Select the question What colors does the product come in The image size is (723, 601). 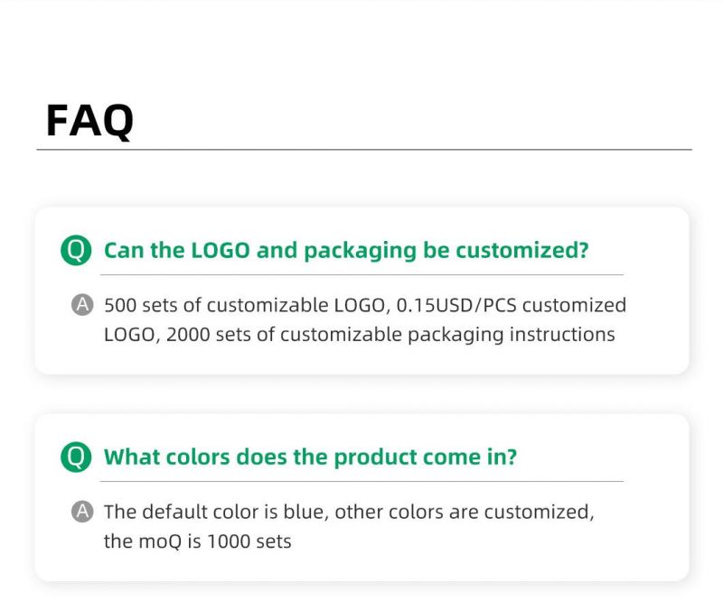coord(310,458)
